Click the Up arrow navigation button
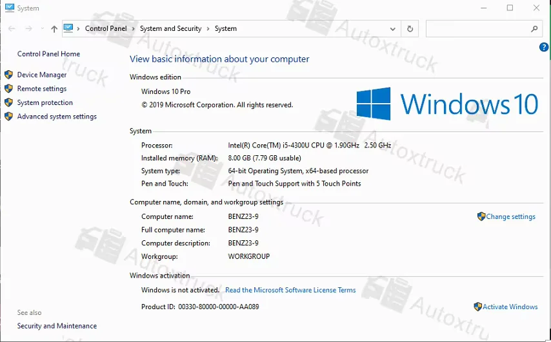The image size is (551, 342). (x=54, y=29)
